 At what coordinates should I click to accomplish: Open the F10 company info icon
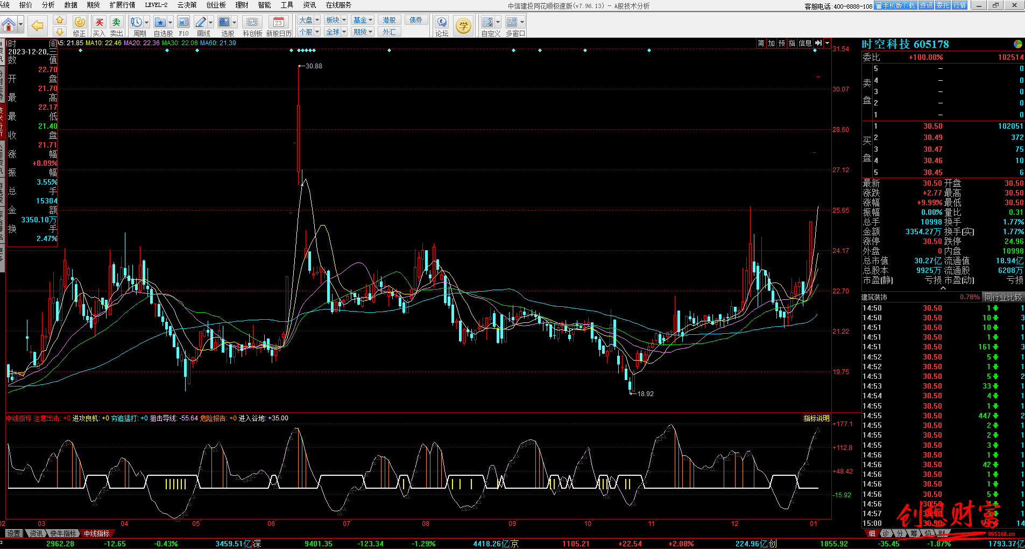tap(183, 22)
